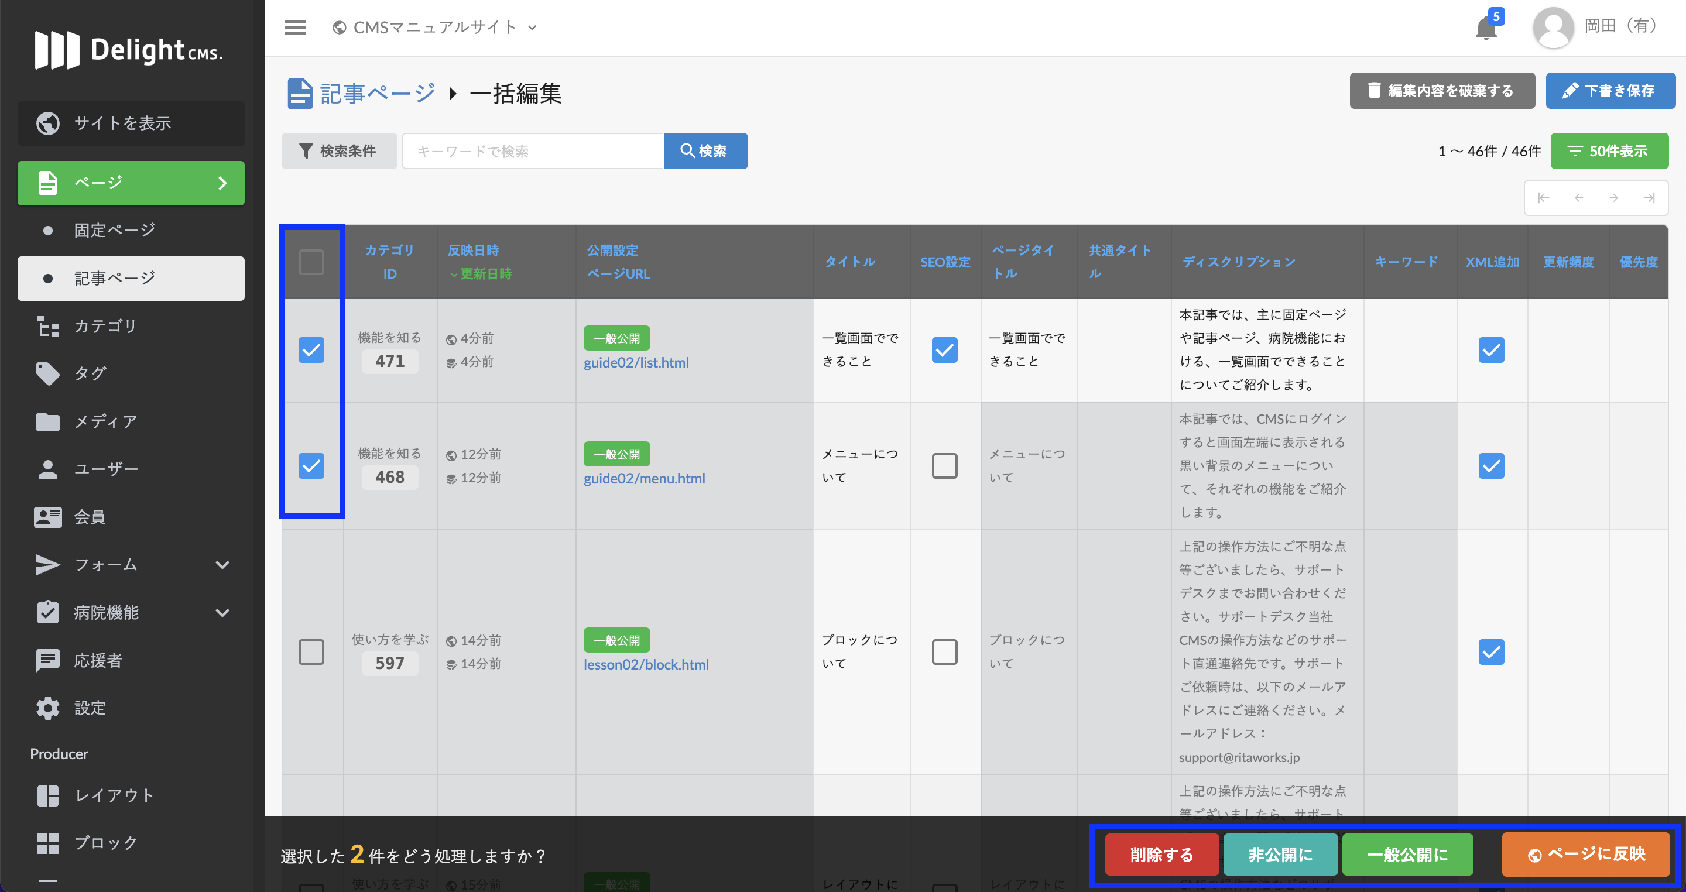Click the user avatar icon
Screen dimensions: 1686x892
click(1553, 28)
